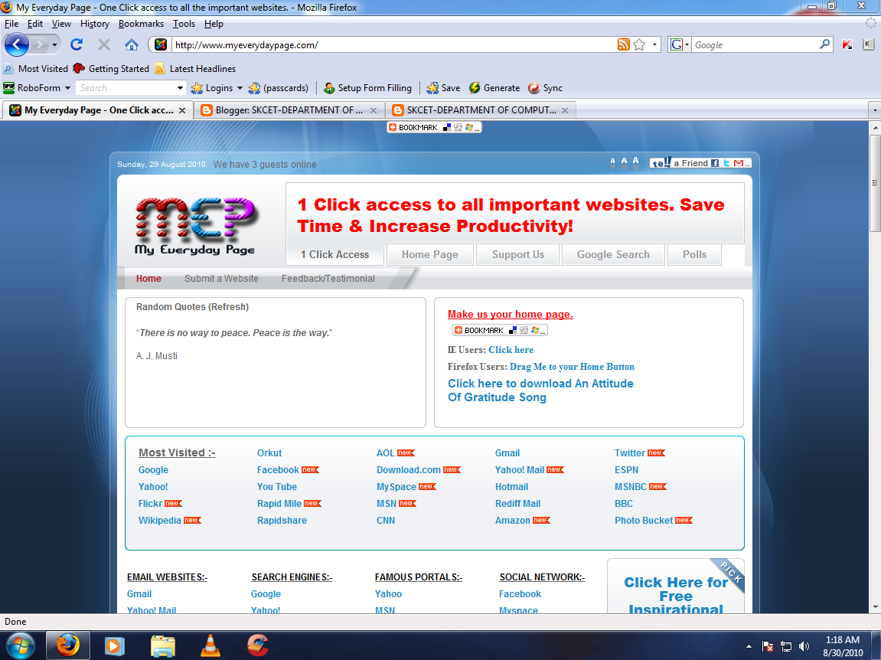This screenshot has width=881, height=660.
Task: Click the volume speaker icon in tray
Action: click(804, 646)
